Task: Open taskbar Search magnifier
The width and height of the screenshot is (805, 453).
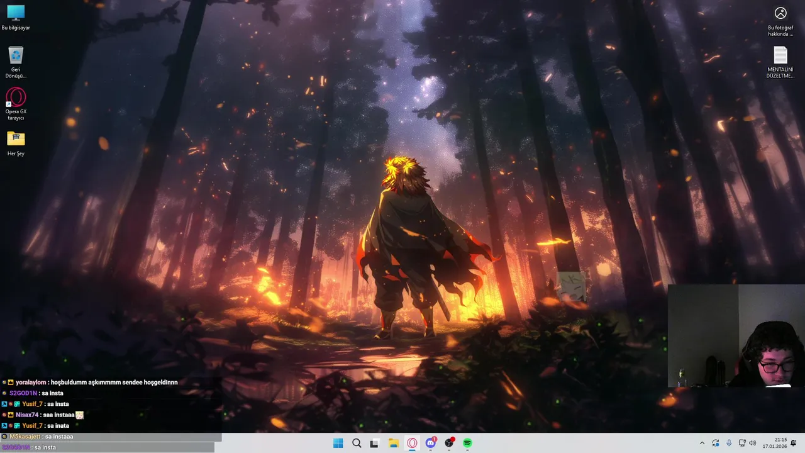Action: point(357,443)
